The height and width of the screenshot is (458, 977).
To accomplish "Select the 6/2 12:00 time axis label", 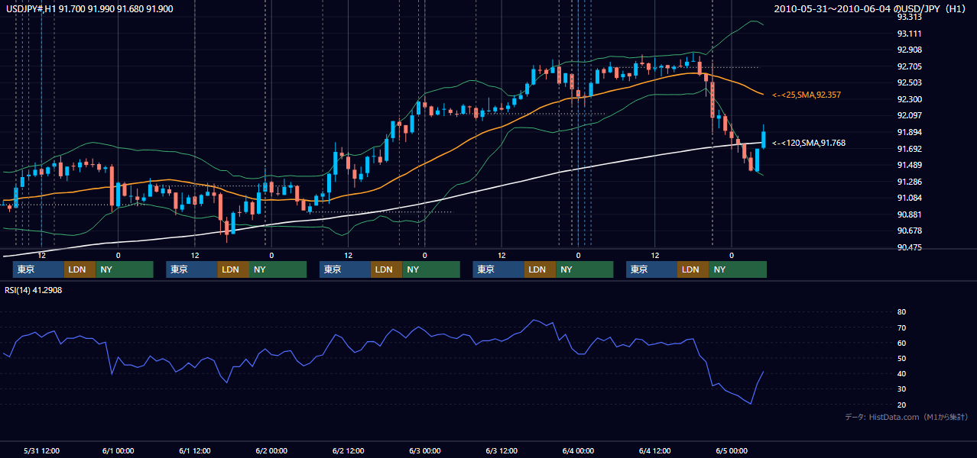I will [x=348, y=450].
